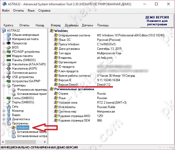
Task: Click the Диагностика icon
Action: click(9, 119)
